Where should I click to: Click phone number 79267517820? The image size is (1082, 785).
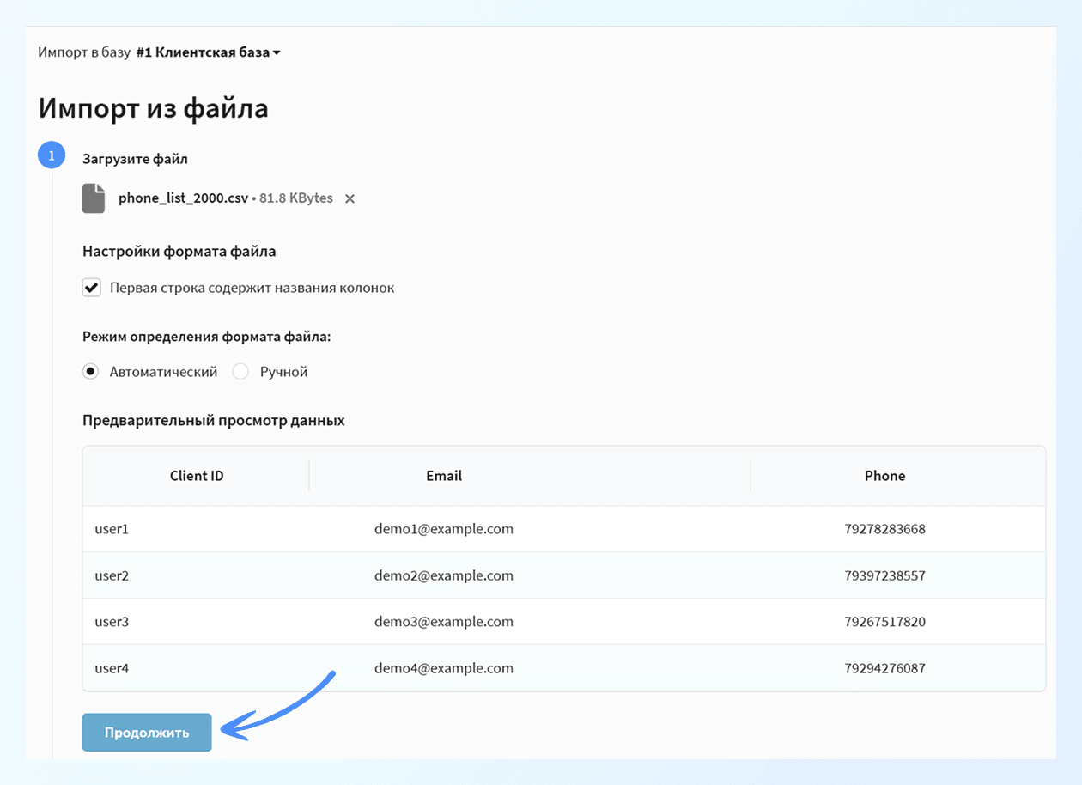pos(884,622)
